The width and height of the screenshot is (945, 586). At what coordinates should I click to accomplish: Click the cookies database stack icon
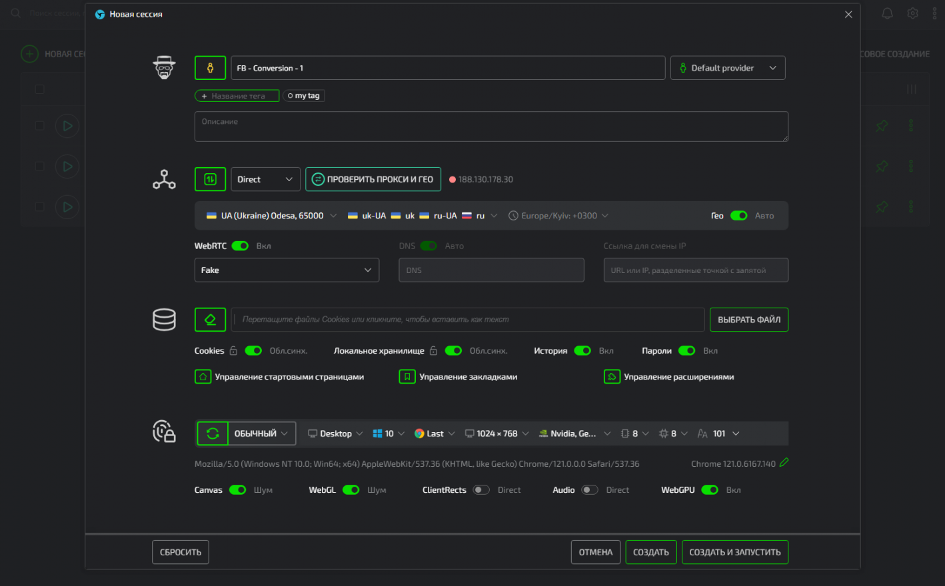(x=164, y=320)
